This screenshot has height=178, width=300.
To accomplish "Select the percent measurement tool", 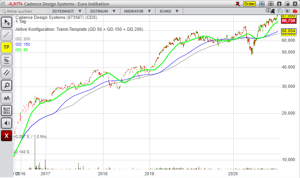I will click(6, 60).
